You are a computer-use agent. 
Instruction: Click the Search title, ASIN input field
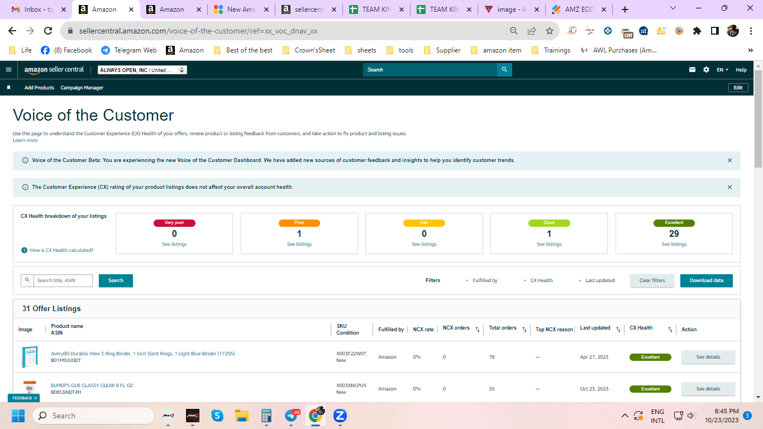63,280
